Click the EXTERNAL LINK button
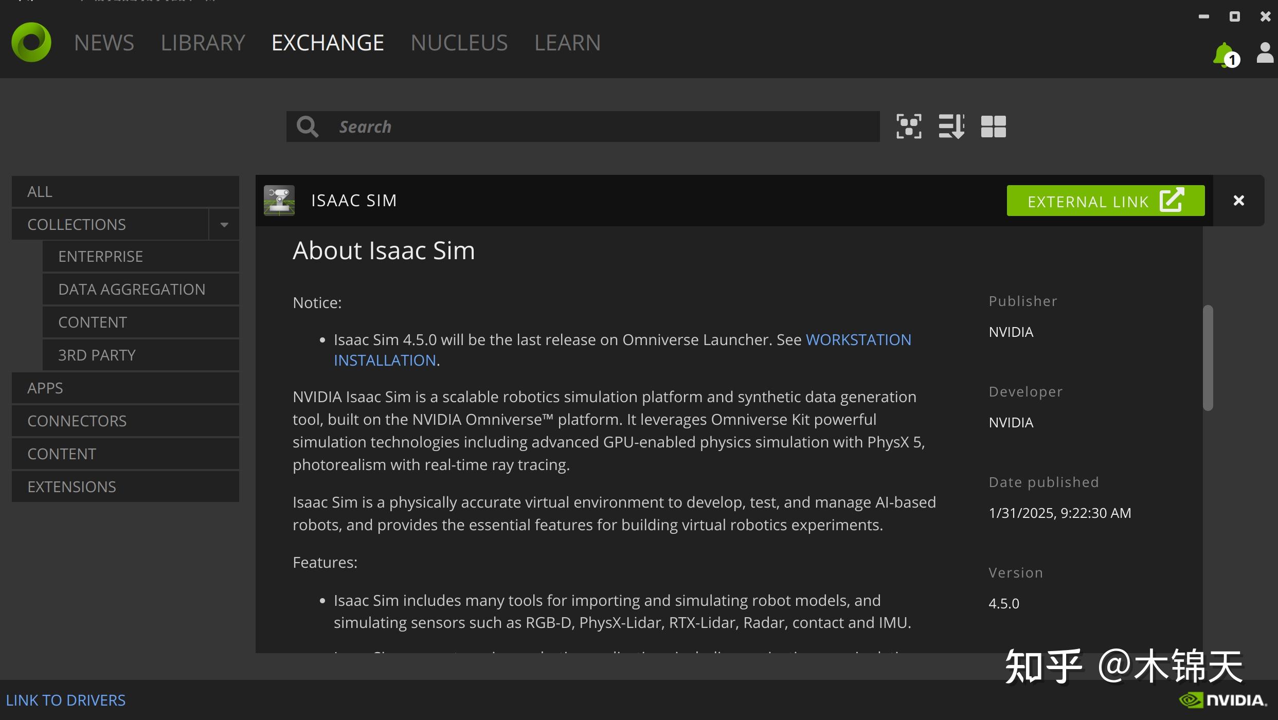Viewport: 1278px width, 720px height. pos(1105,201)
